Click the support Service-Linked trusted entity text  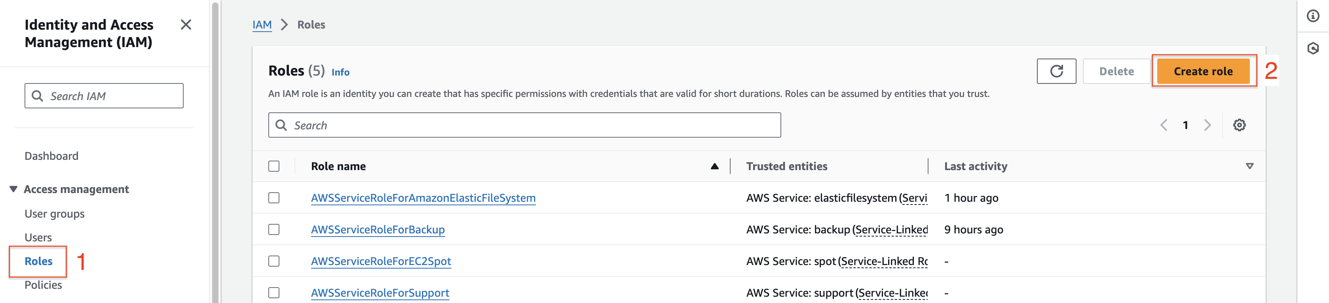click(836, 293)
